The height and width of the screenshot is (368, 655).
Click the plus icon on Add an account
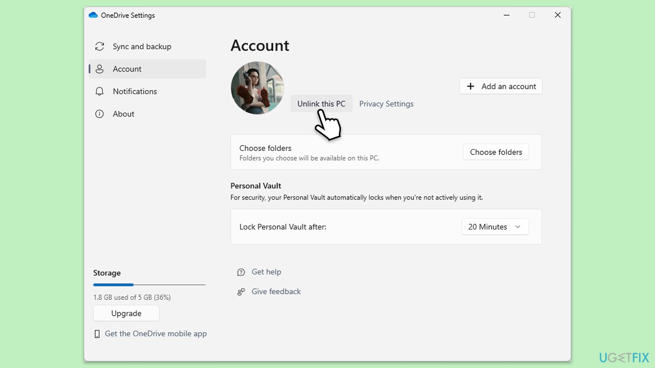click(471, 86)
